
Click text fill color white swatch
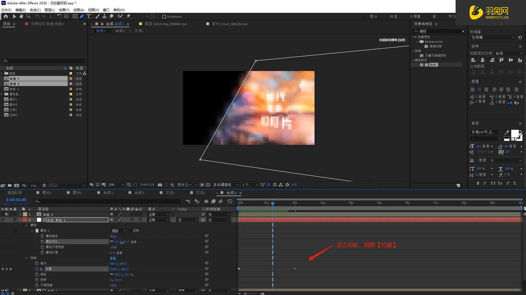coord(515,134)
